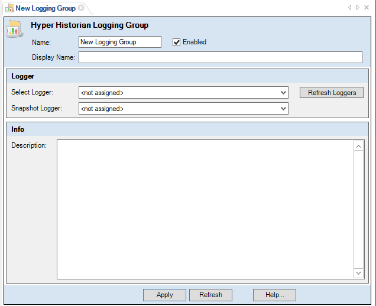Click the bottom Refresh button
This screenshot has height=306, width=376.
[210, 295]
